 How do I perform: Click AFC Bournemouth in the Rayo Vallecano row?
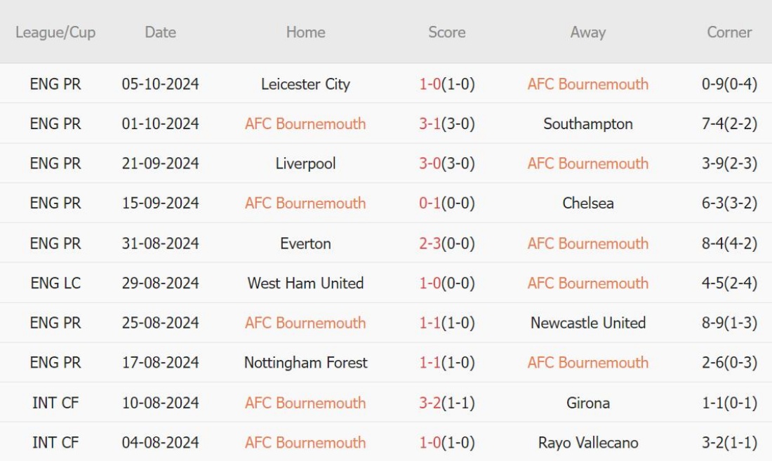tap(305, 443)
